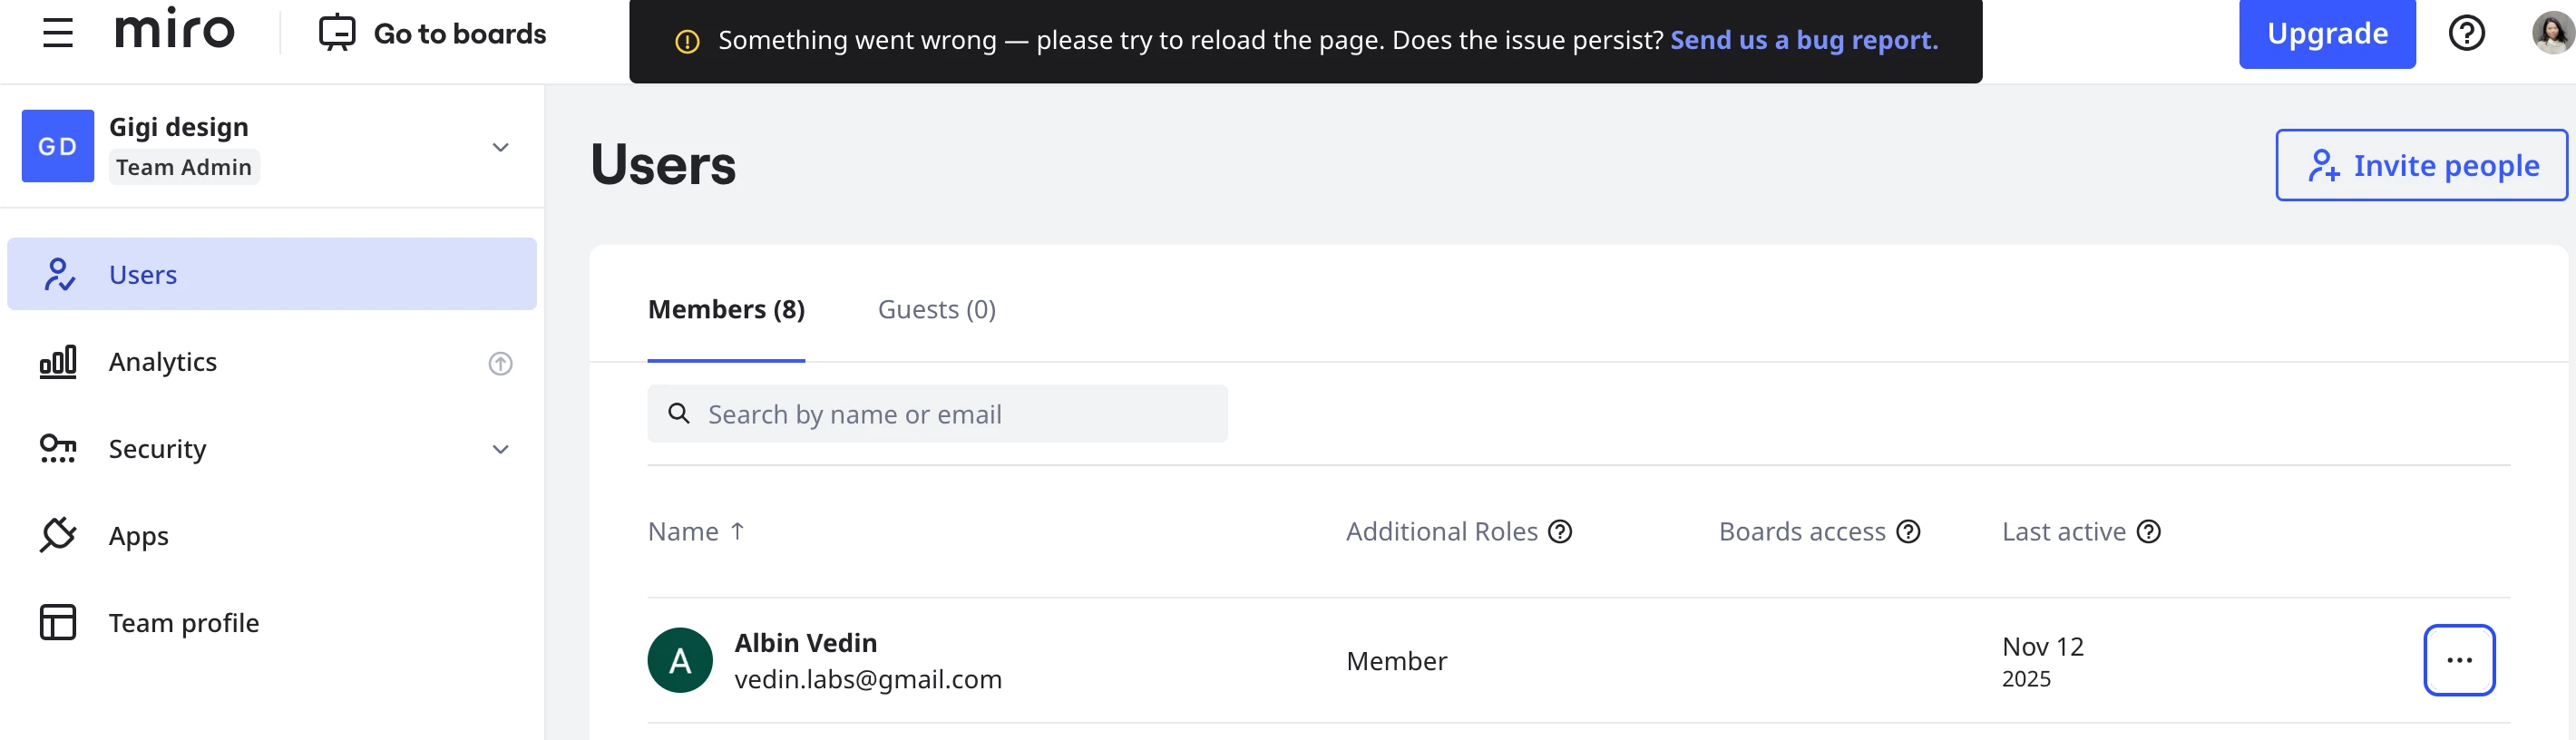Expand the Gigi design team switcher
The width and height of the screenshot is (2576, 740).
[x=500, y=147]
